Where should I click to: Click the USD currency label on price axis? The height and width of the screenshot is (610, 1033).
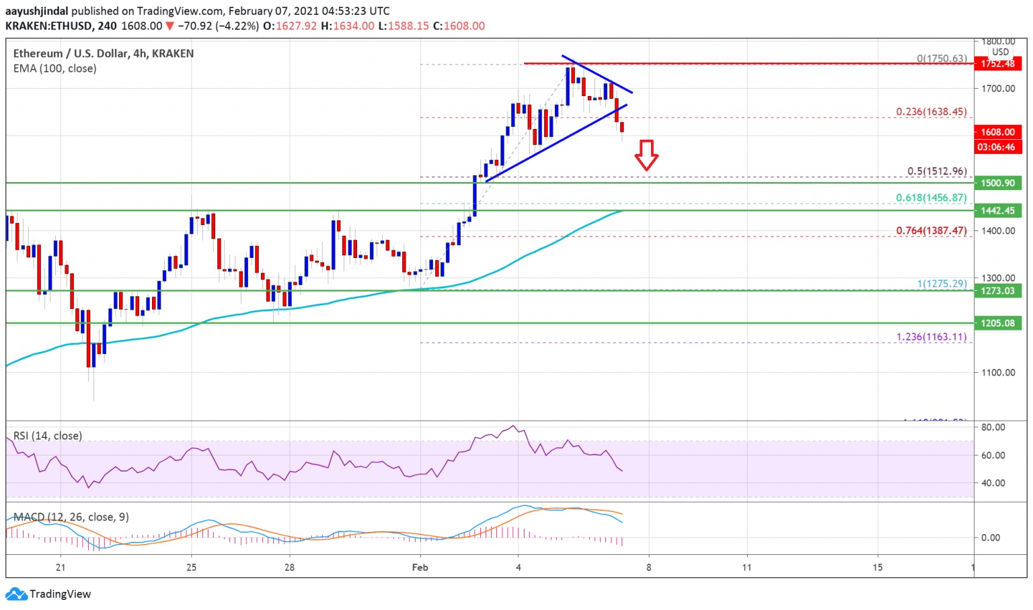1001,52
